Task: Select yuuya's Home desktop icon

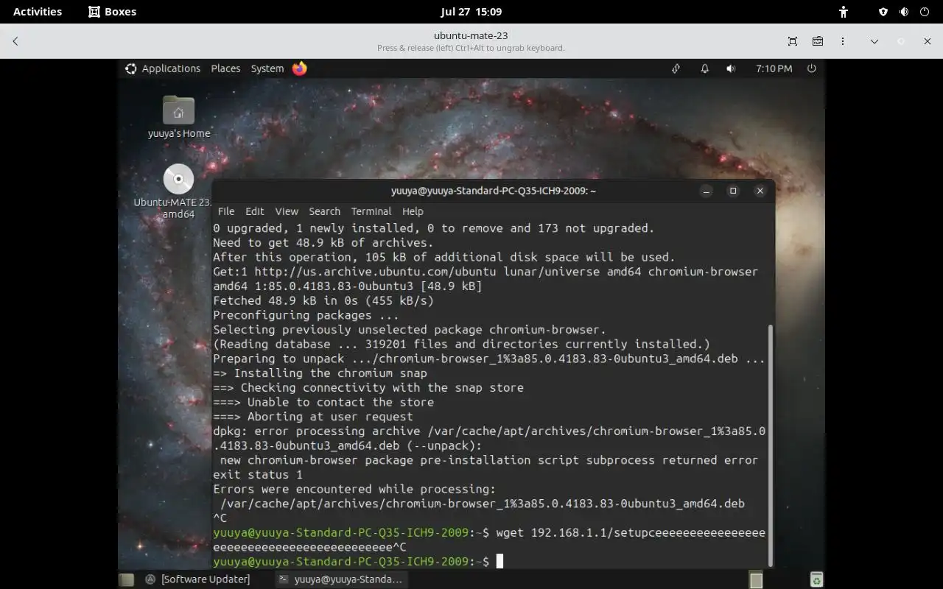Action: tap(178, 117)
